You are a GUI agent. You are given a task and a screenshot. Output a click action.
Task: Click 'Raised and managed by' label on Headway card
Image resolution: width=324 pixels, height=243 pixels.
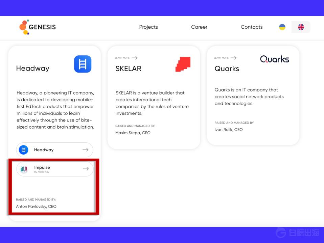click(36, 199)
